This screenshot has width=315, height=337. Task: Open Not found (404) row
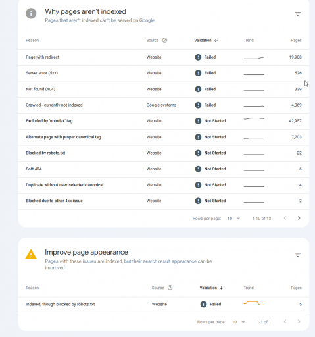pos(164,89)
